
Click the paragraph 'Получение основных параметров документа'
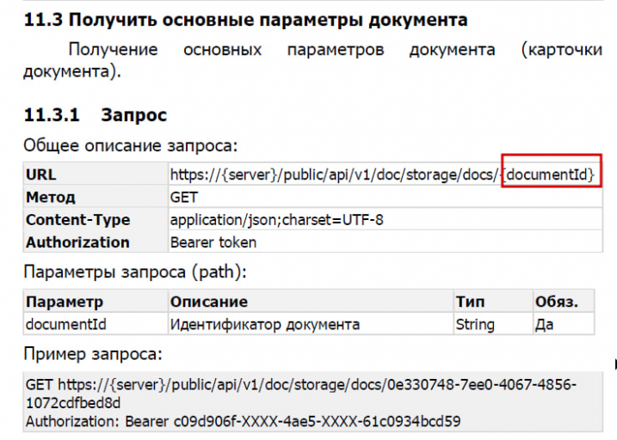[313, 60]
